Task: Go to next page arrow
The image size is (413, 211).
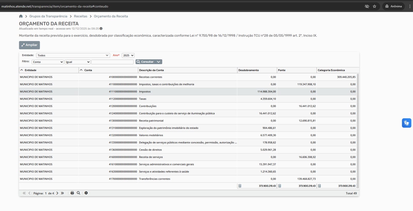Action: pyautogui.click(x=57, y=193)
